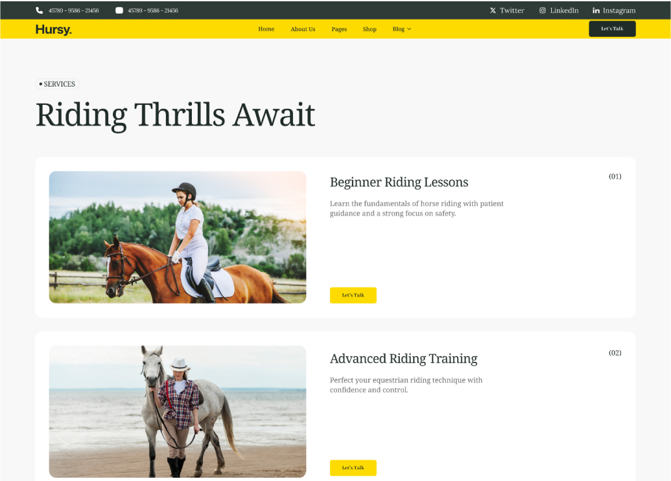Expand the Blog dropdown chevron
The width and height of the screenshot is (671, 481).
tap(409, 29)
